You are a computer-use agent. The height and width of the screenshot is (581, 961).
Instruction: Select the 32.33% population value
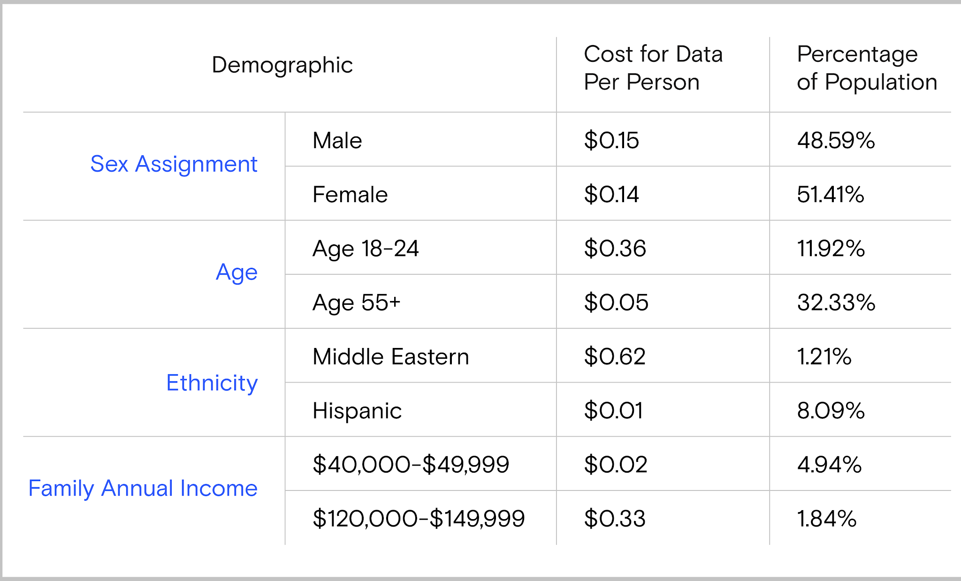(836, 302)
